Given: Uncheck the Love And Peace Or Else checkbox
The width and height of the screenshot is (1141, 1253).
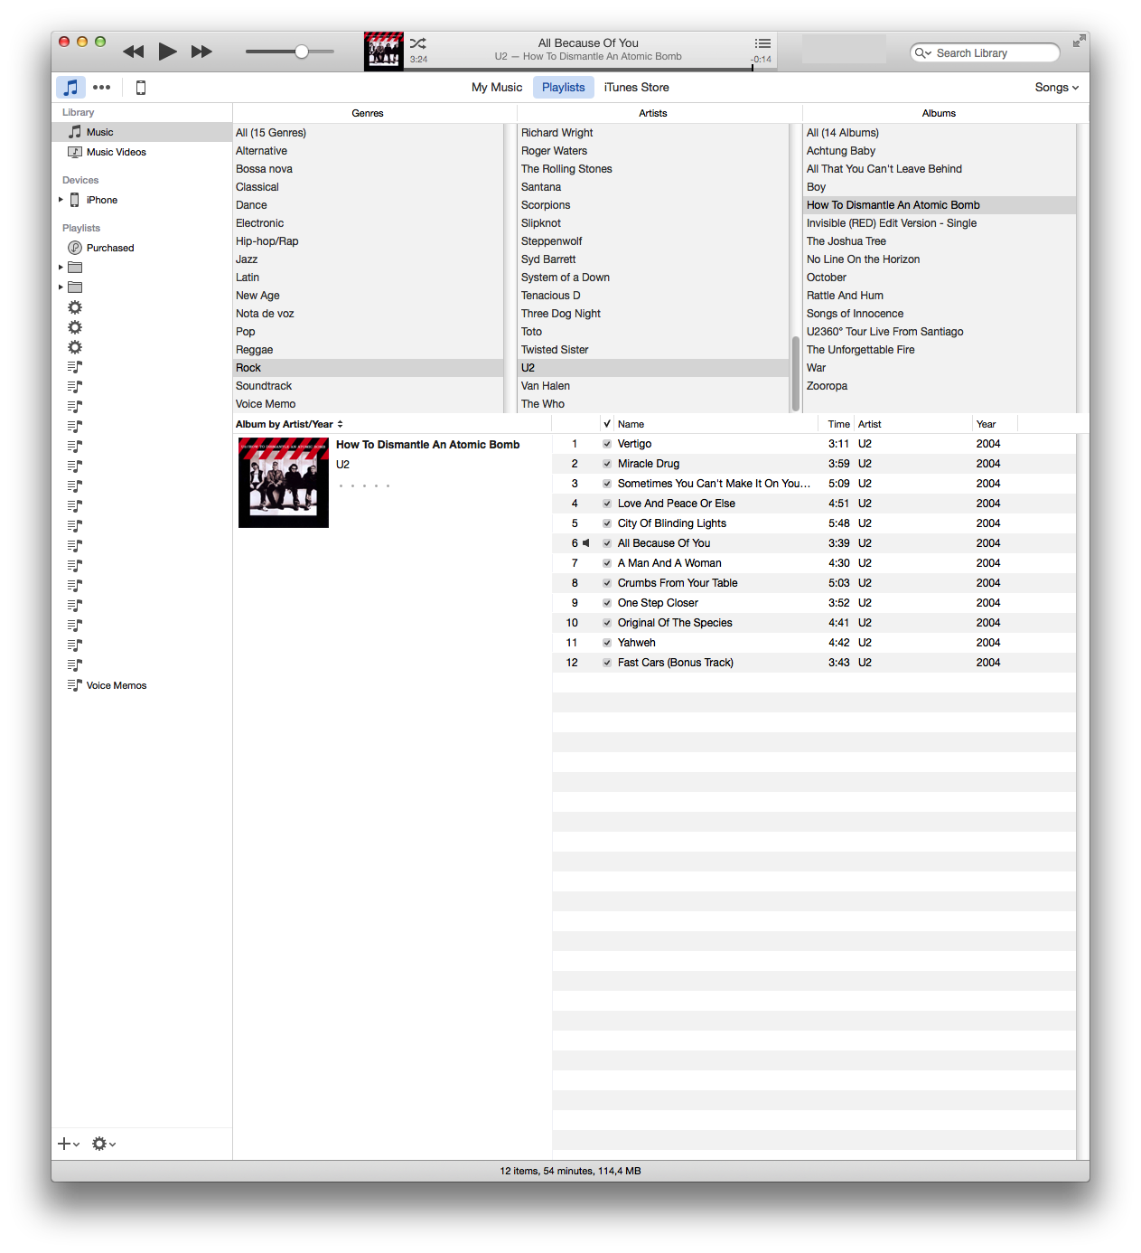Looking at the screenshot, I should point(607,504).
